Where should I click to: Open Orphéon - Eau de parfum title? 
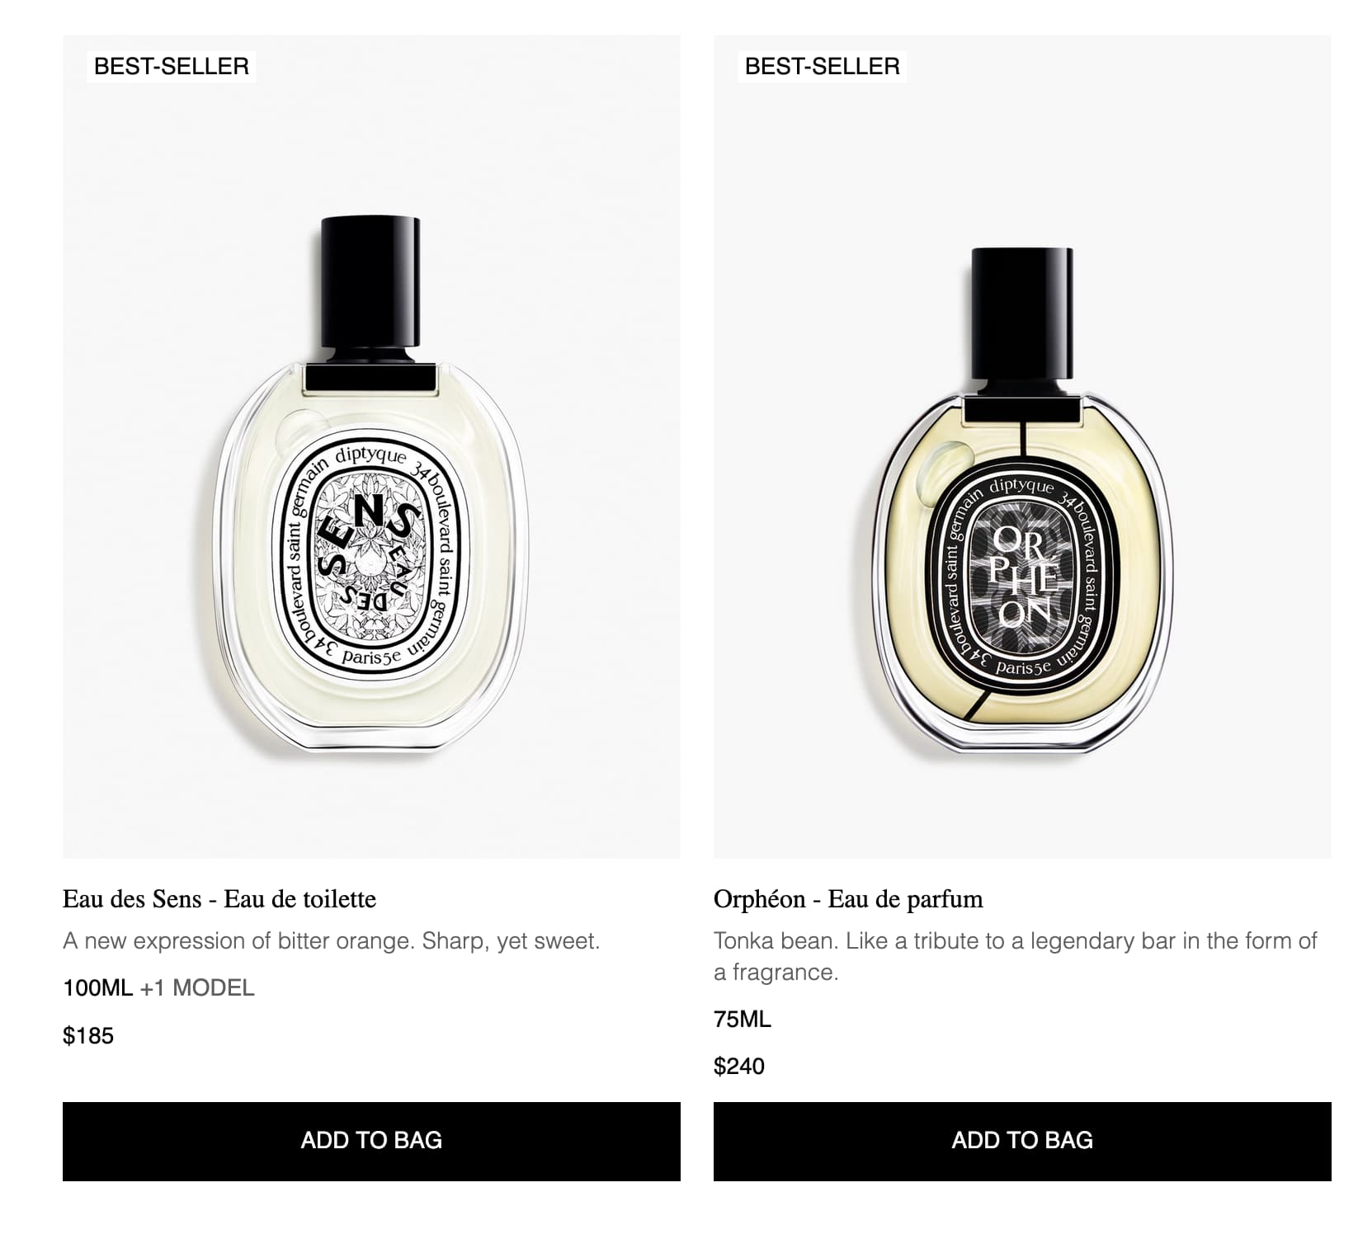click(x=848, y=898)
